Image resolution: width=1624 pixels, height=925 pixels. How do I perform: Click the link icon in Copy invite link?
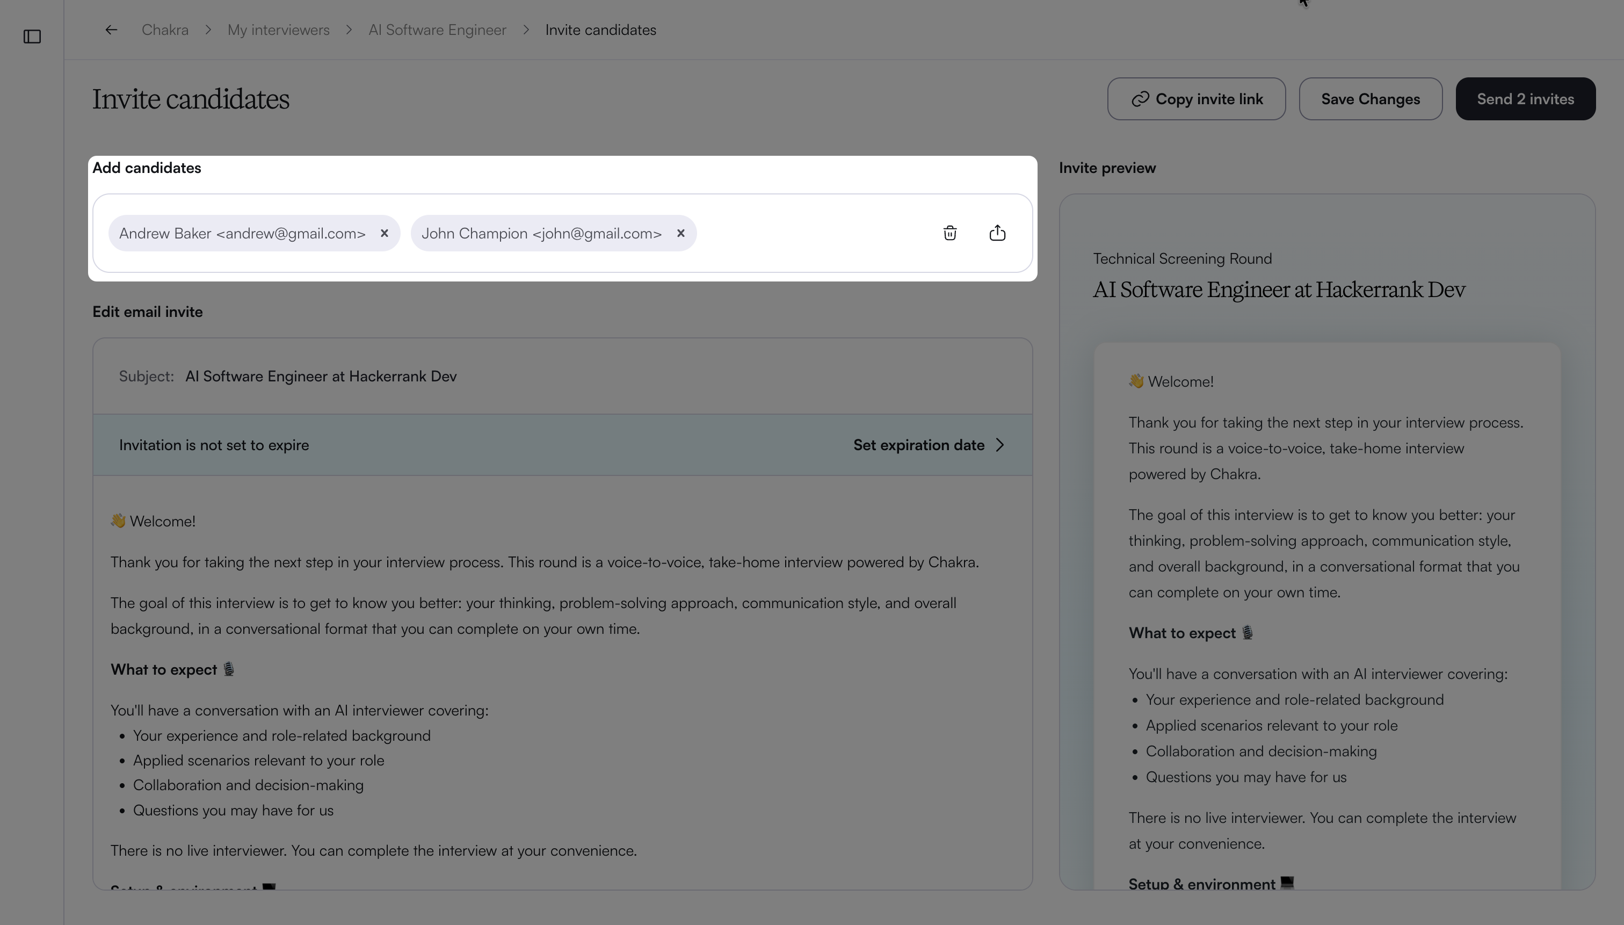pyautogui.click(x=1140, y=99)
